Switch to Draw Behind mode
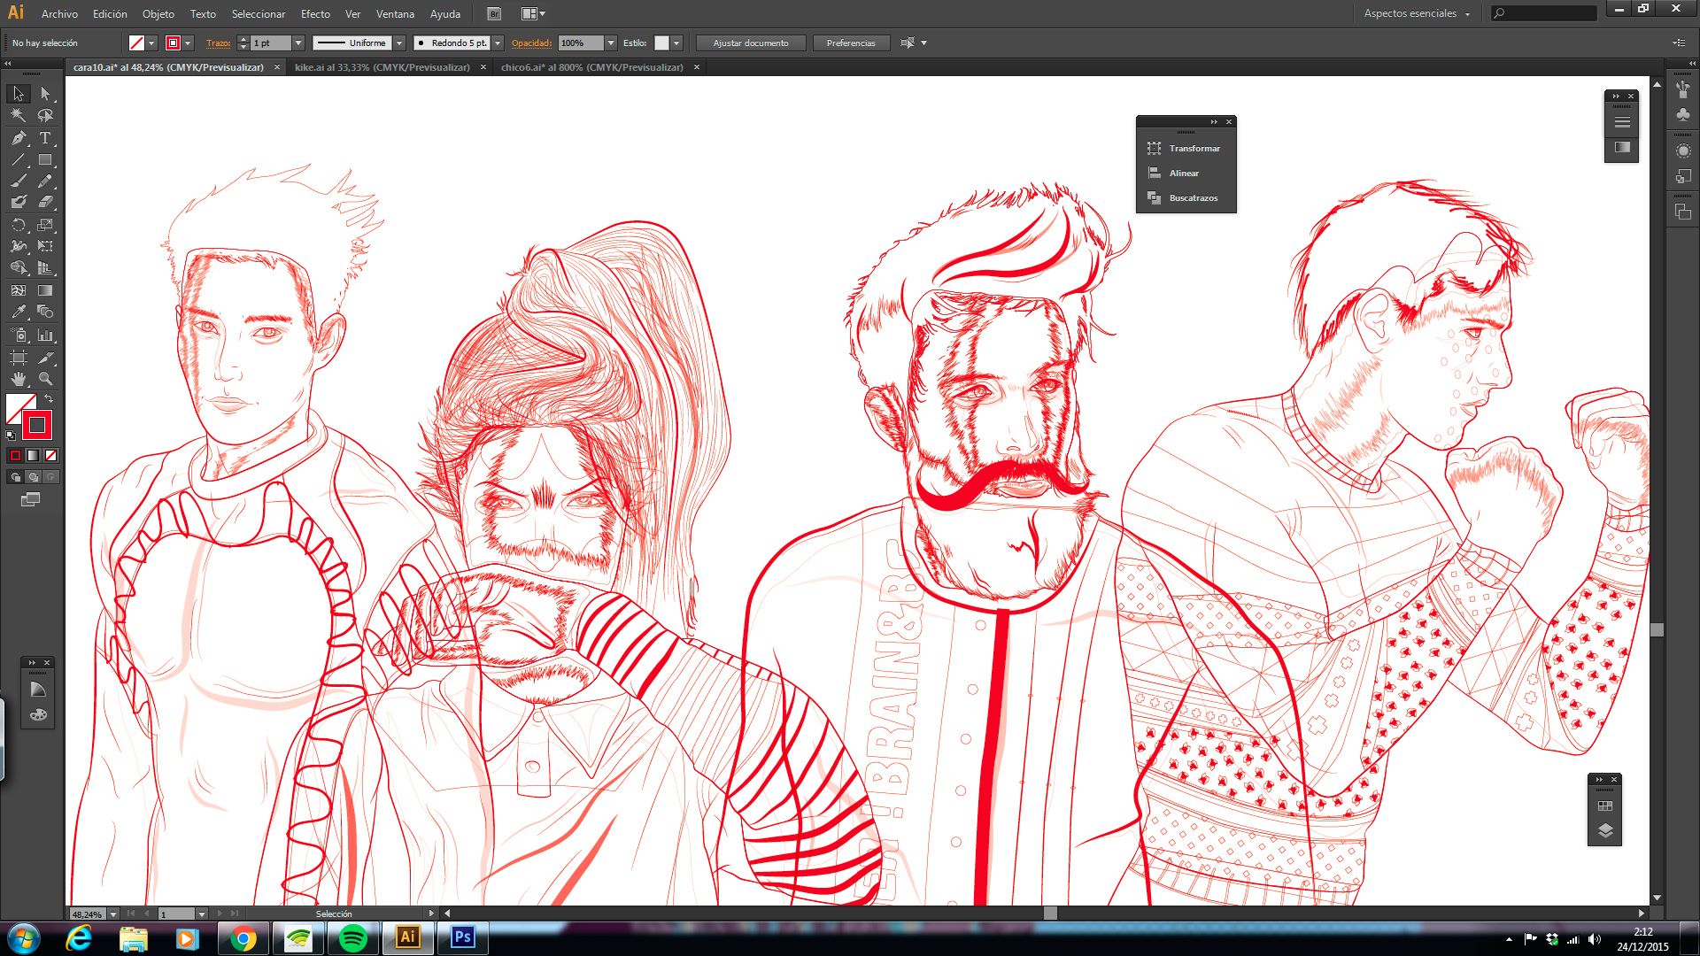Screen dimensions: 1700x956 33,477
